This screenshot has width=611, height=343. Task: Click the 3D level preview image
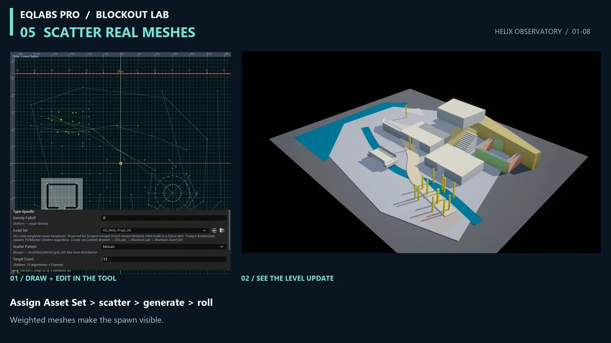coord(421,152)
